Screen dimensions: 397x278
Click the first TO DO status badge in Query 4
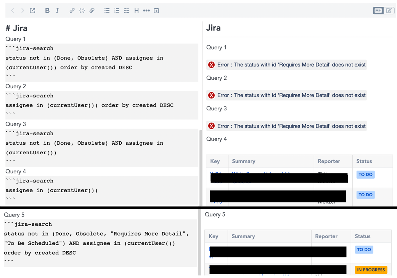click(365, 175)
